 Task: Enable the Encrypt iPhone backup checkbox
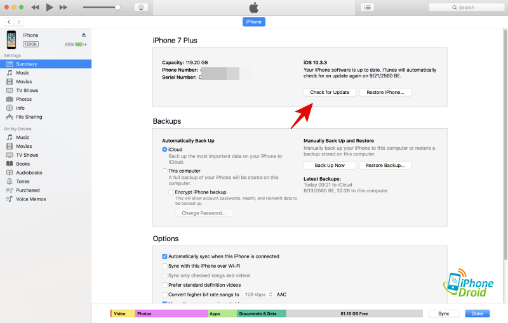[171, 192]
